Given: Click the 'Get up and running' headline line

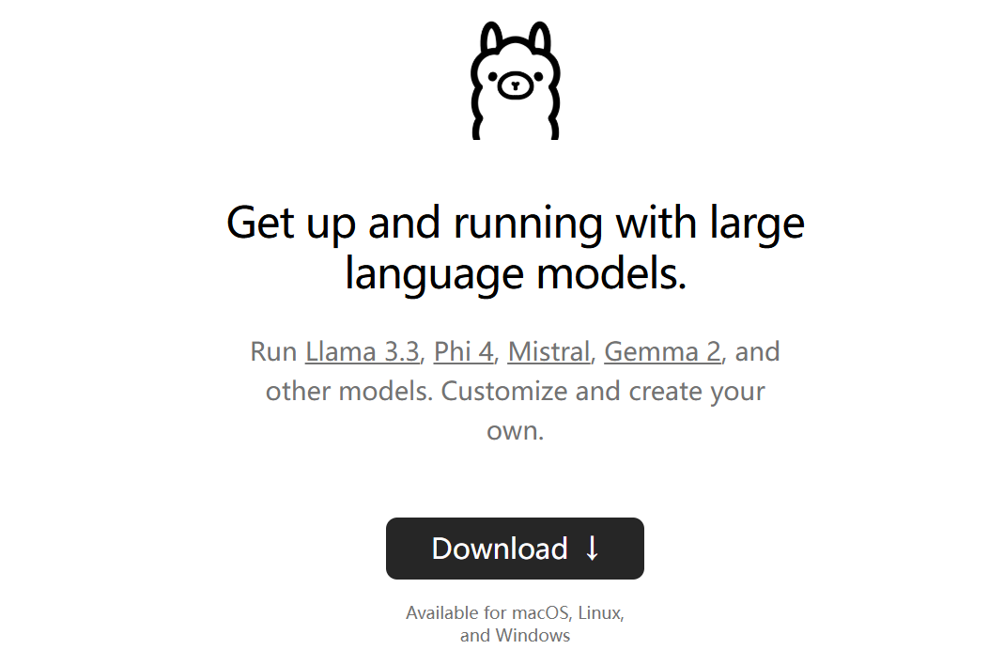Looking at the screenshot, I should 516,223.
